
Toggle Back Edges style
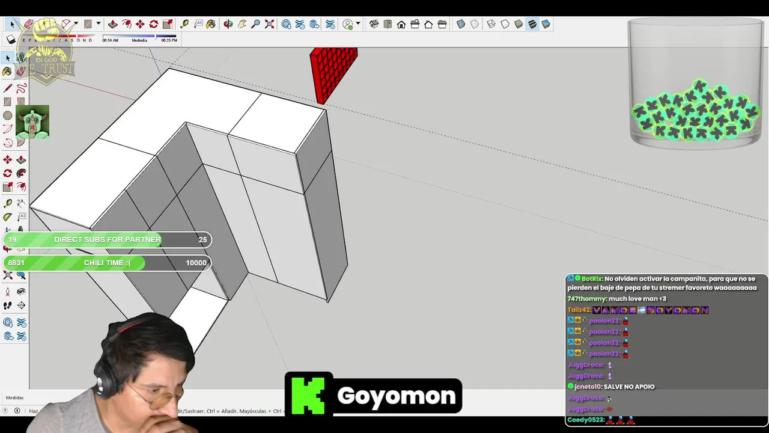tap(475, 24)
